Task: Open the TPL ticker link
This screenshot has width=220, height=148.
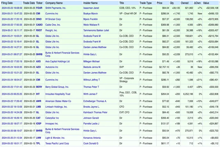Action: 38,144
